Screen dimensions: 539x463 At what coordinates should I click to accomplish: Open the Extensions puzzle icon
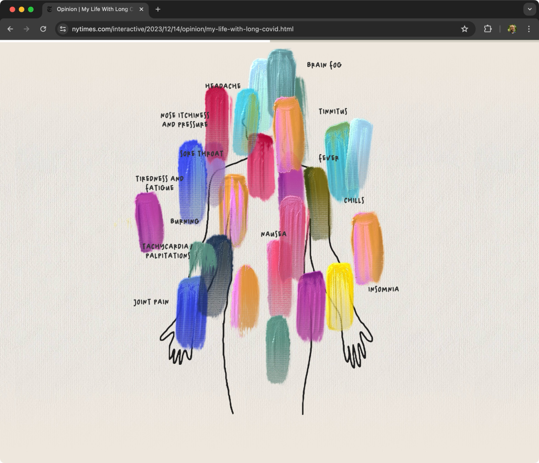[487, 29]
